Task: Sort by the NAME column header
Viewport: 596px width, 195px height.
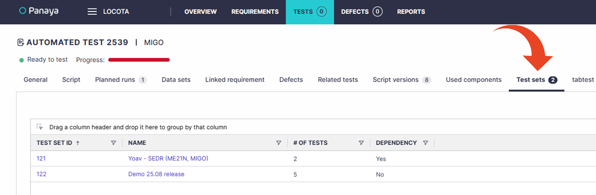Action: 137,143
